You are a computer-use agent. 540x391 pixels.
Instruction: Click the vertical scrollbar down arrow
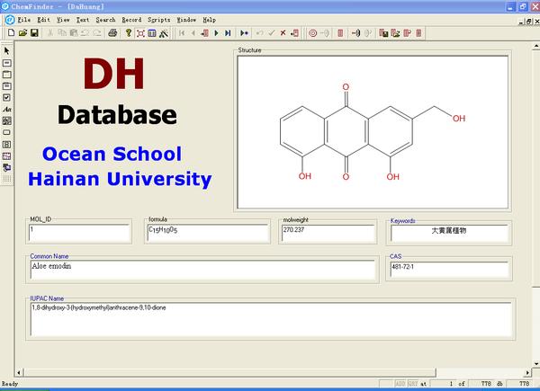(536, 364)
